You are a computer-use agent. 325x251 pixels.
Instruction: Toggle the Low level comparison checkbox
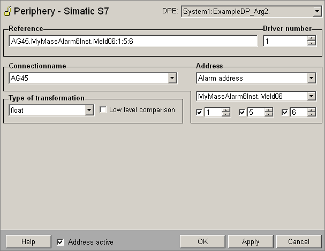click(103, 110)
